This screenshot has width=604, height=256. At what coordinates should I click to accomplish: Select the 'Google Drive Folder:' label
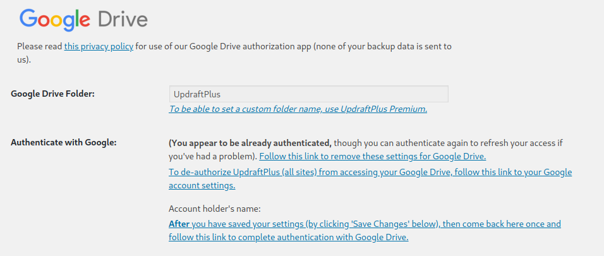click(x=53, y=94)
